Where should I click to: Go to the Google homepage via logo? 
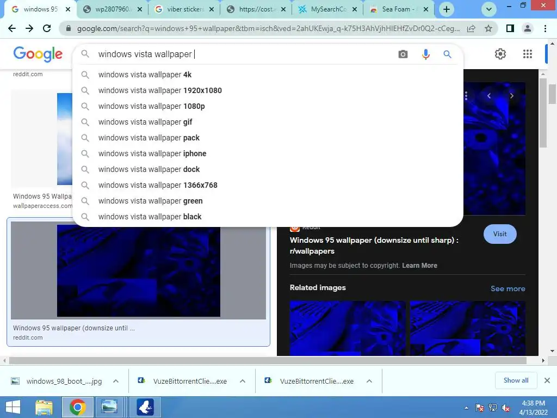[38, 54]
